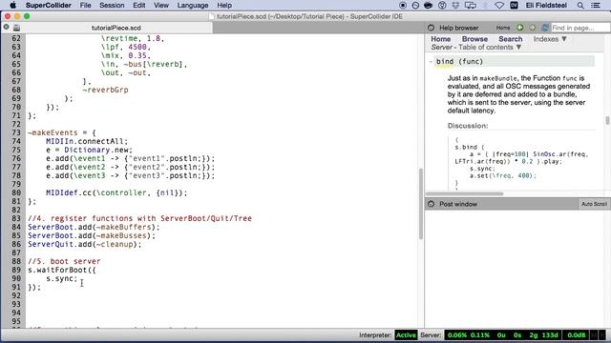Screen dimensions: 611x343
Task: Go forward with the green right arrow
Action: pos(533,28)
